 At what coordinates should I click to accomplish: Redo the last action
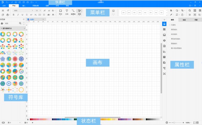12,2
